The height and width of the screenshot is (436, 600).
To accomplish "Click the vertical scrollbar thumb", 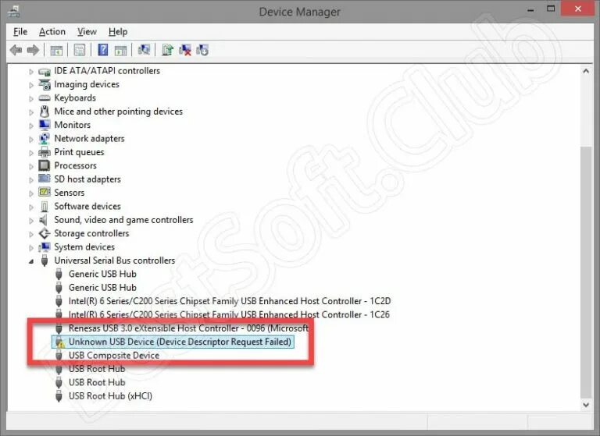I will (x=586, y=271).
